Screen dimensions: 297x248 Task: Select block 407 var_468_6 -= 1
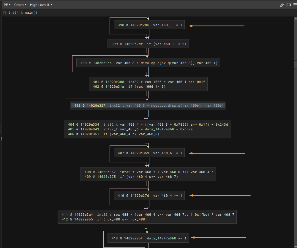click(x=149, y=153)
